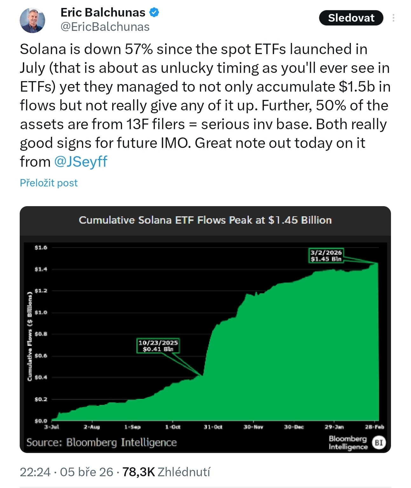Click the BI Bloomberg Intelligence circle logo

coord(378,443)
